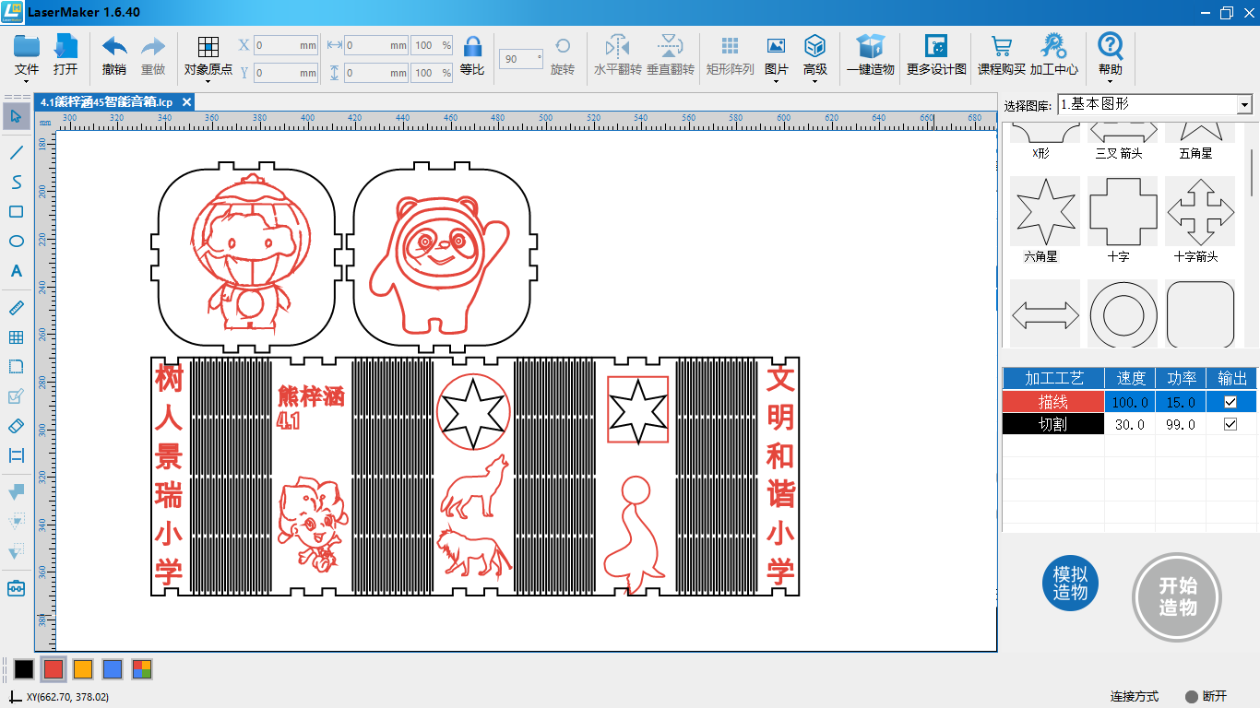Pick the 六角星 shape thumbnail
Viewport: 1260px width, 708px height.
click(x=1045, y=210)
